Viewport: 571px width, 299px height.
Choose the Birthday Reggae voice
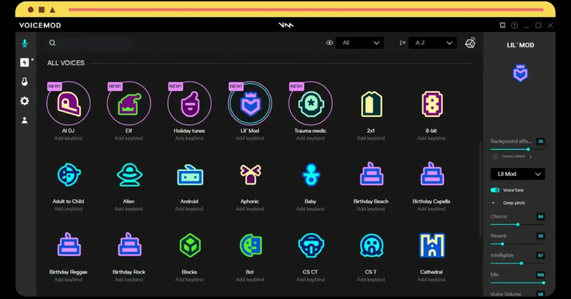[69, 245]
